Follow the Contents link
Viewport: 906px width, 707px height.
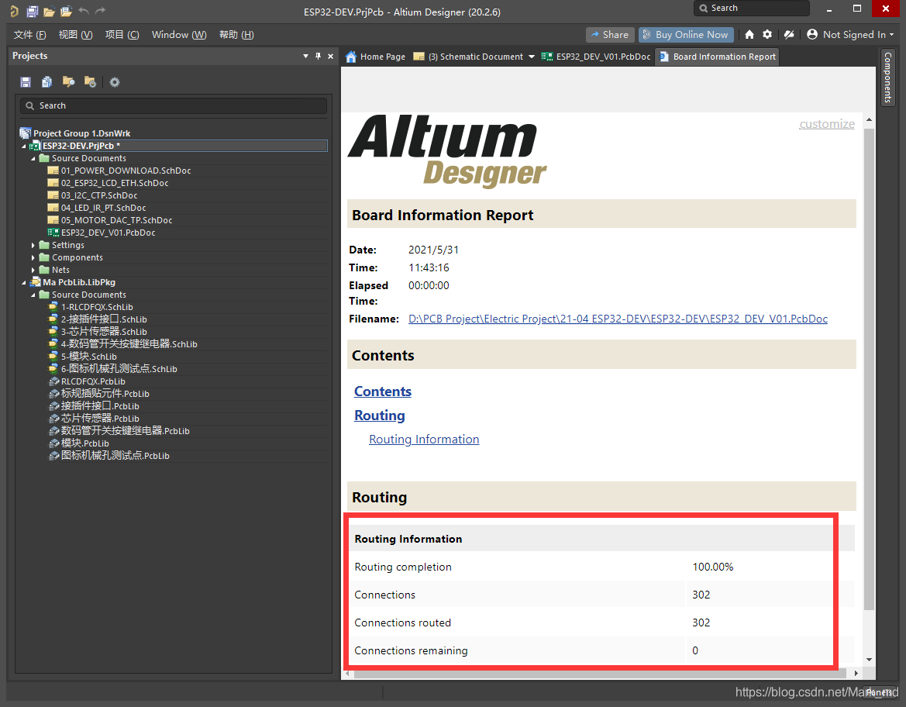[383, 391]
